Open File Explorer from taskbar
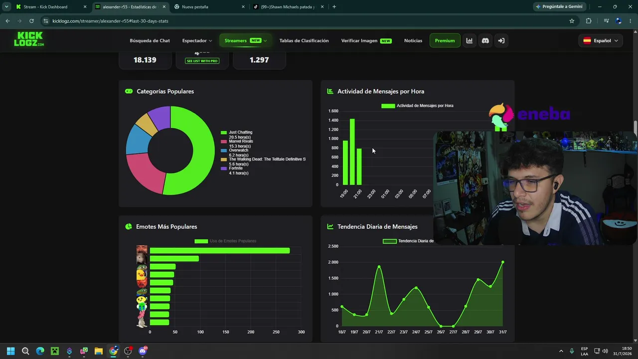This screenshot has width=638, height=359. pyautogui.click(x=99, y=351)
